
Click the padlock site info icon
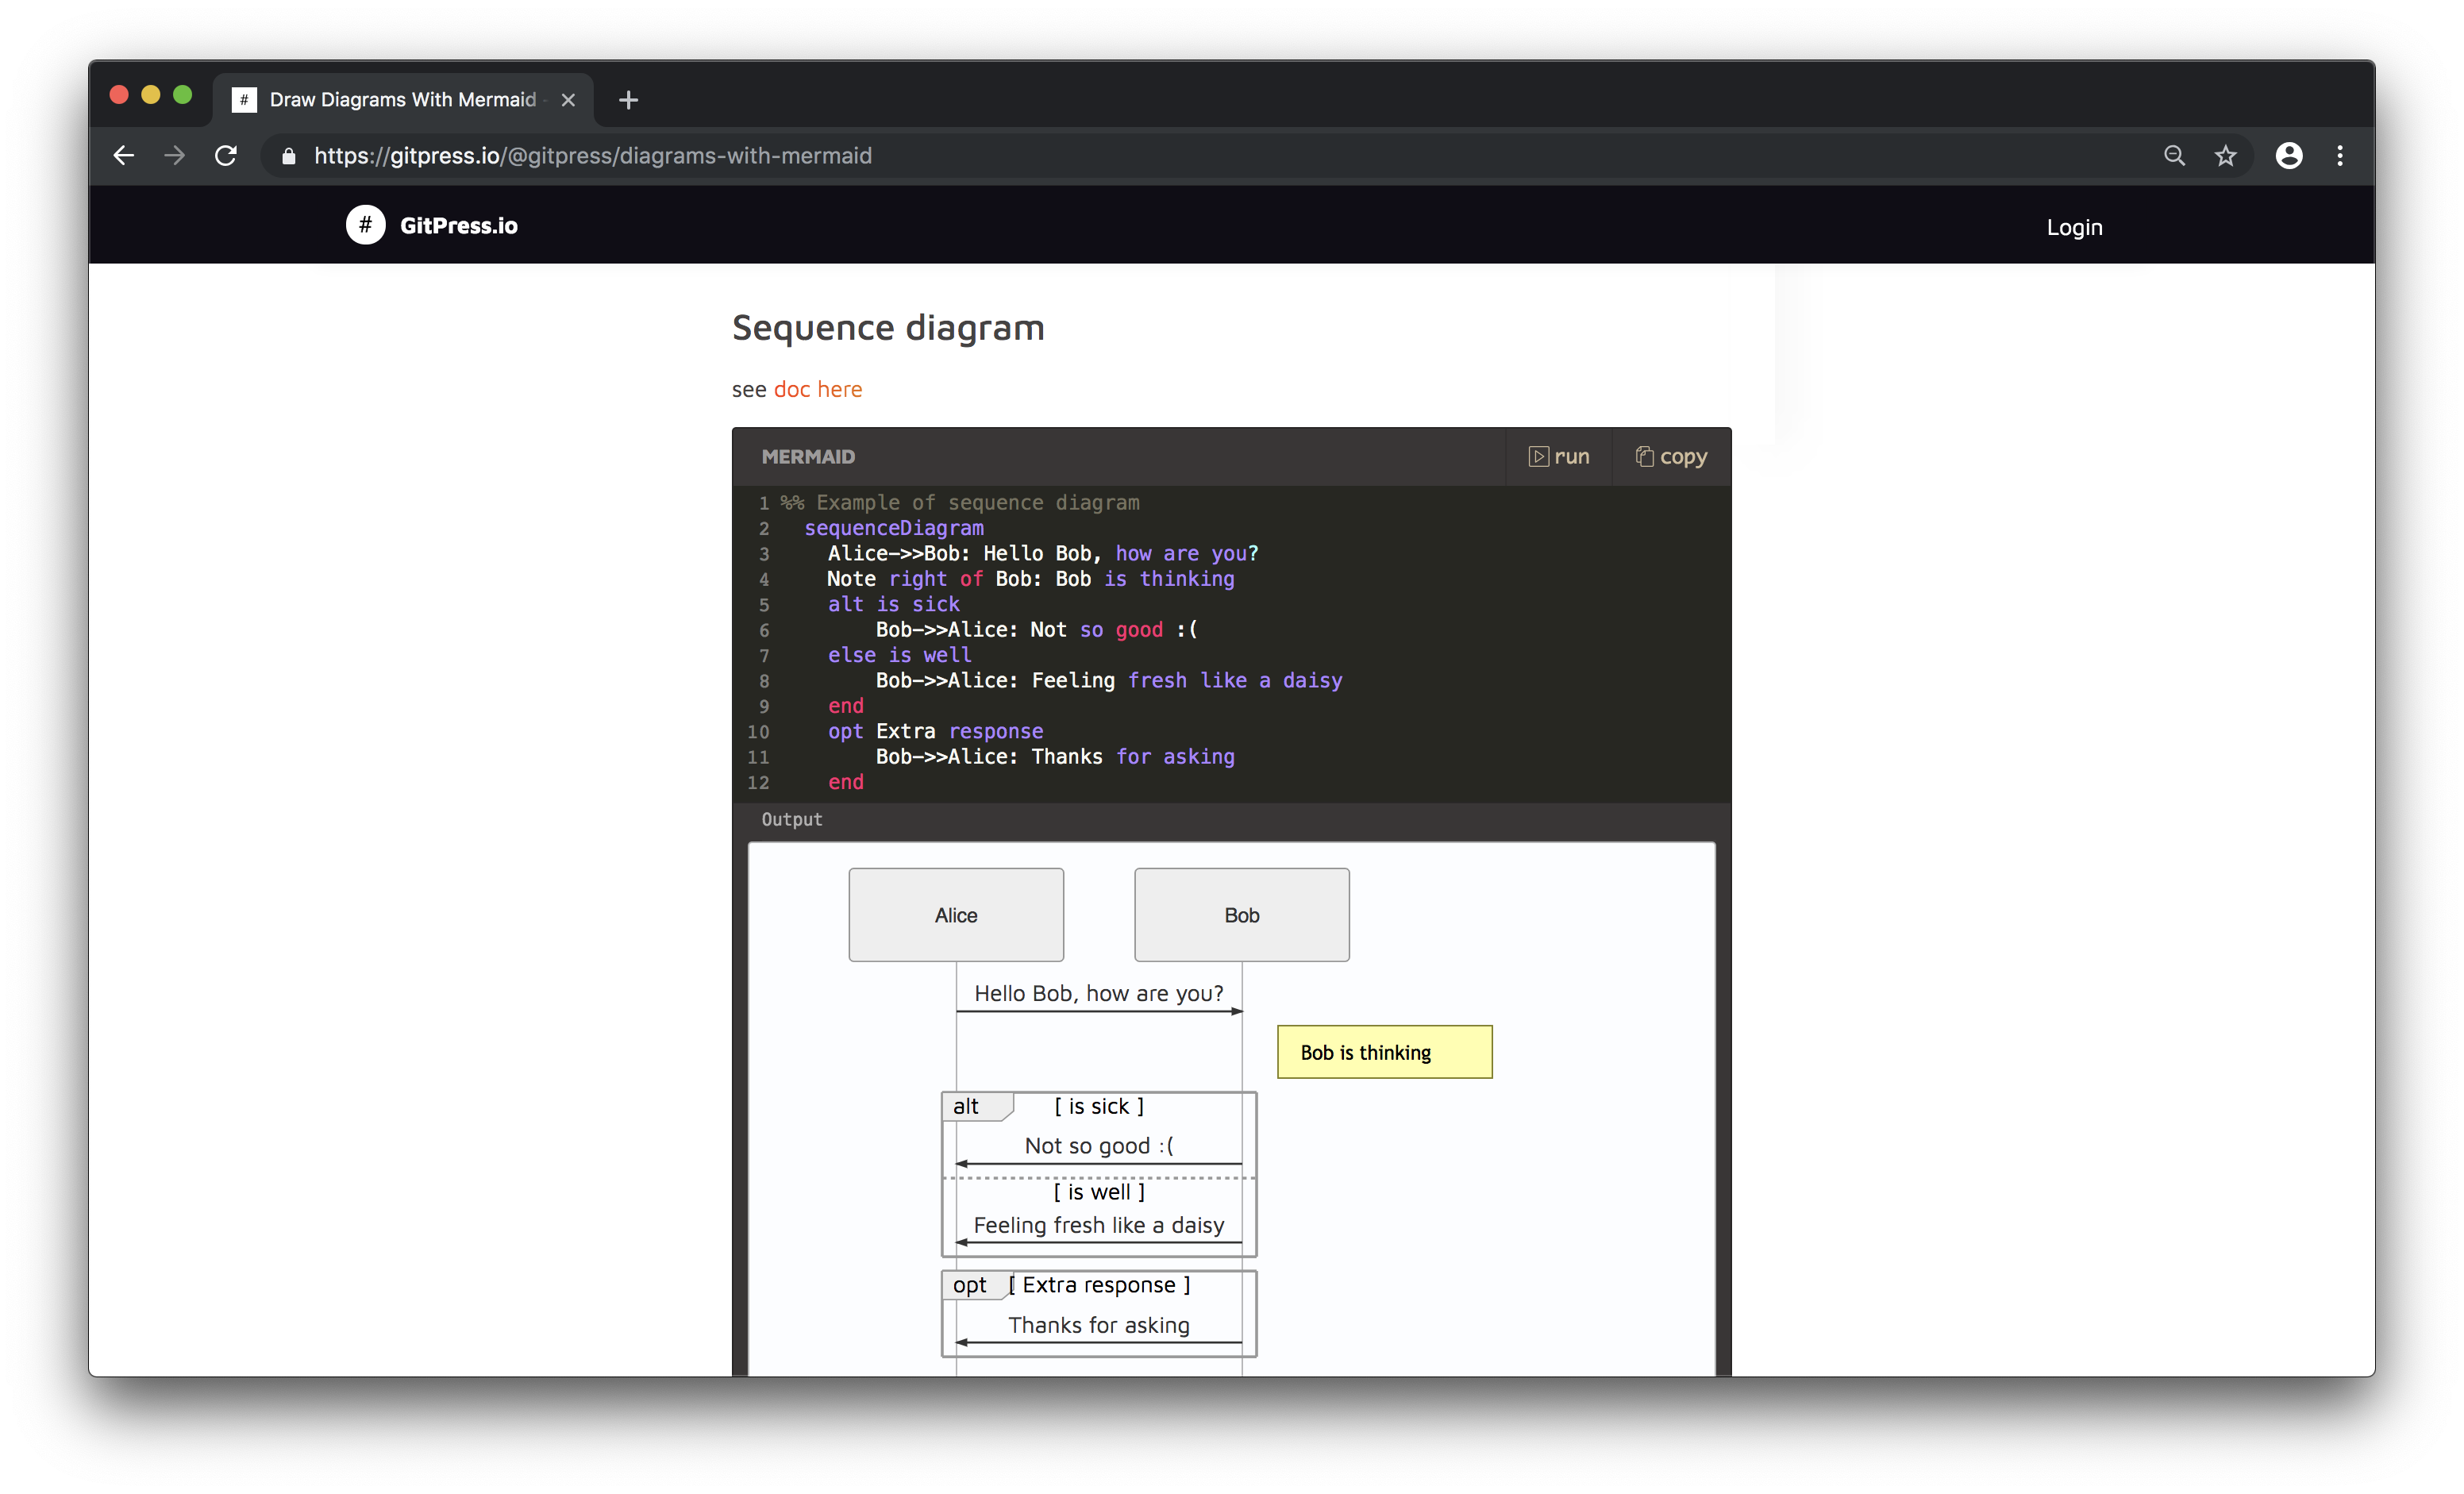tap(289, 156)
